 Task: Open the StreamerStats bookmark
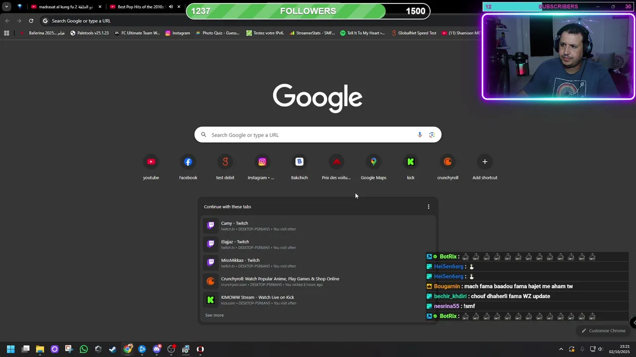312,33
